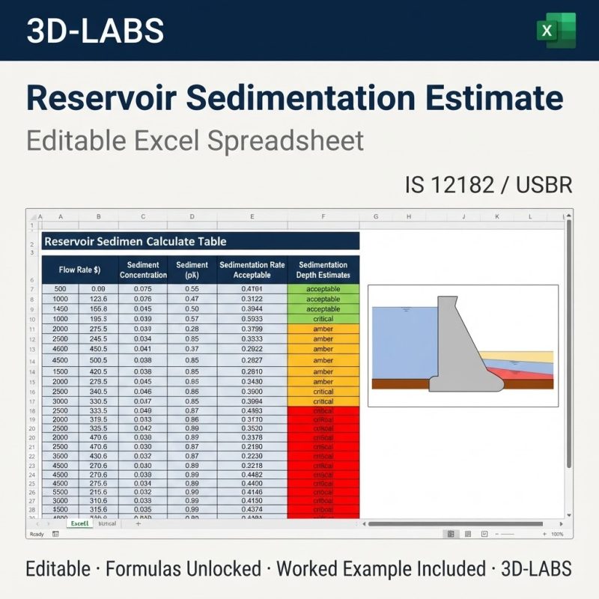
Task: Select column C header
Action: pyautogui.click(x=143, y=216)
